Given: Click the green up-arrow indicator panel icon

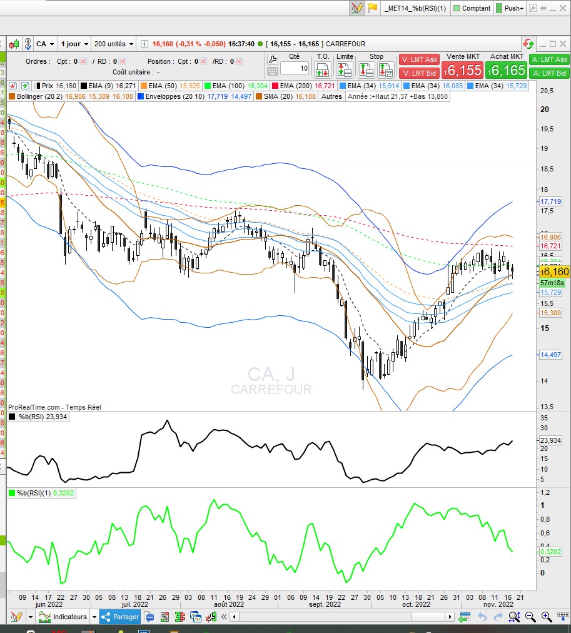Looking at the screenshot, I should (25, 86).
